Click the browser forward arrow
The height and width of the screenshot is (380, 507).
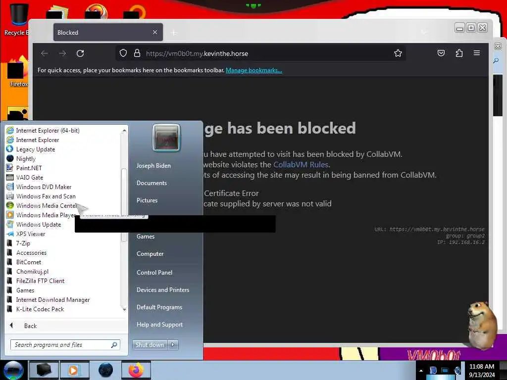pos(62,53)
